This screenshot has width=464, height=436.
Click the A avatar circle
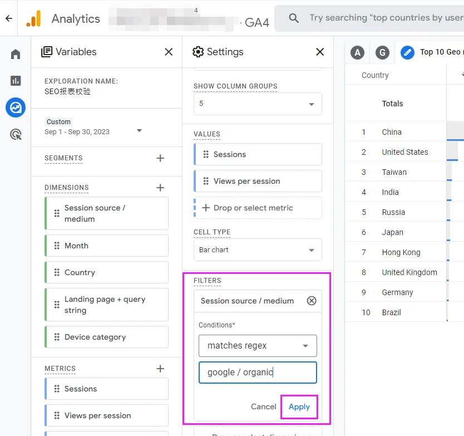click(x=358, y=53)
